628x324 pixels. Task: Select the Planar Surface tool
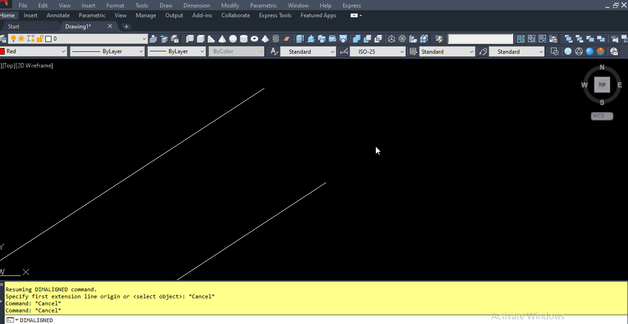coord(287,39)
